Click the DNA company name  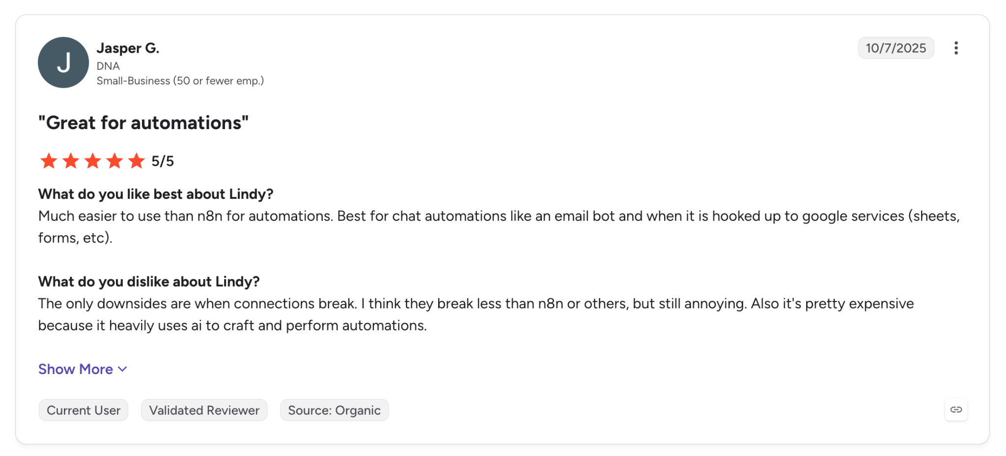pos(108,66)
